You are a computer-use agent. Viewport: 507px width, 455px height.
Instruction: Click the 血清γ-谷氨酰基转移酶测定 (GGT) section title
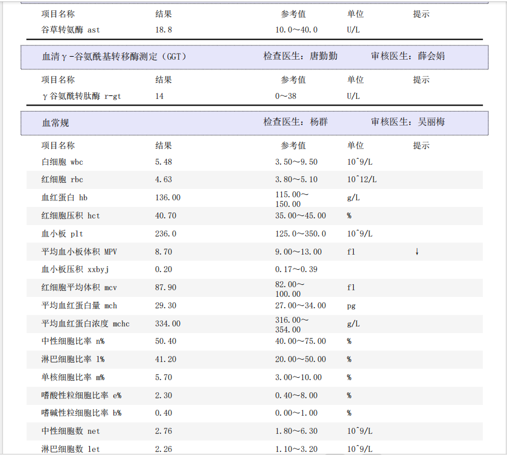(114, 57)
